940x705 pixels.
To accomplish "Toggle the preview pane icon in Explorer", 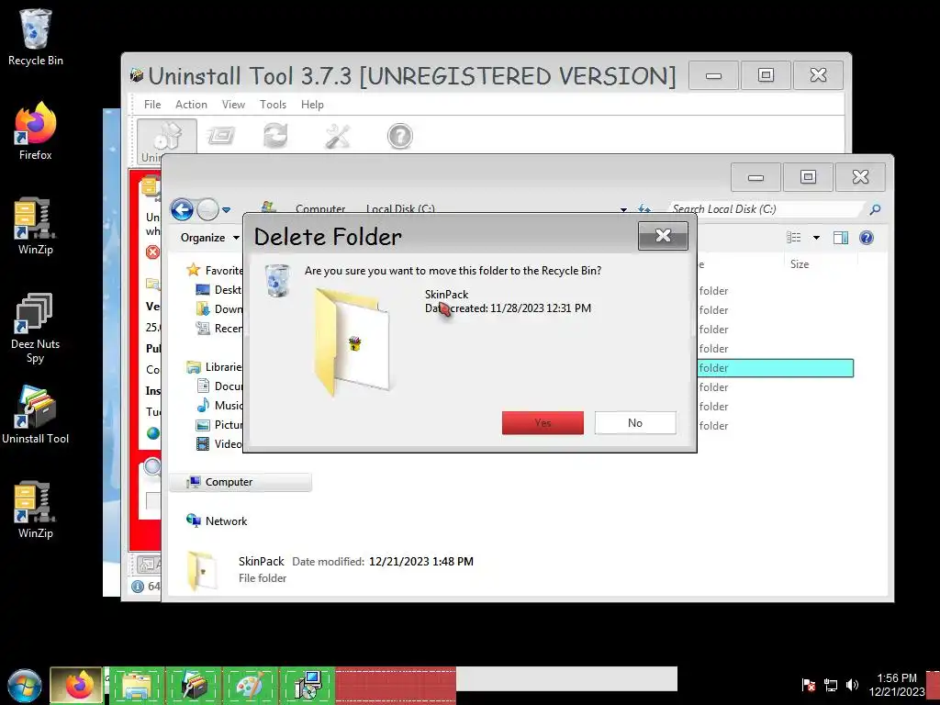I will point(841,238).
